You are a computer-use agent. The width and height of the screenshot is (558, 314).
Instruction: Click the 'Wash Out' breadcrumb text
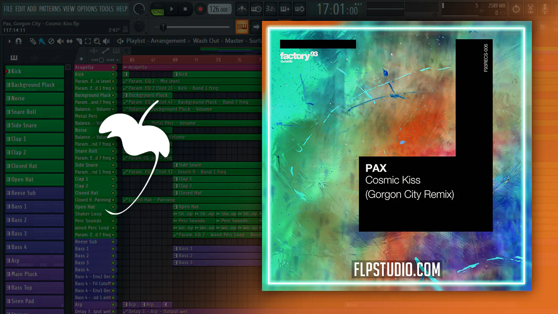tap(206, 41)
